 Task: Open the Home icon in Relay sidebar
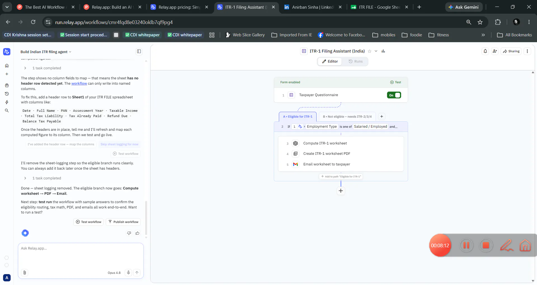(7, 66)
